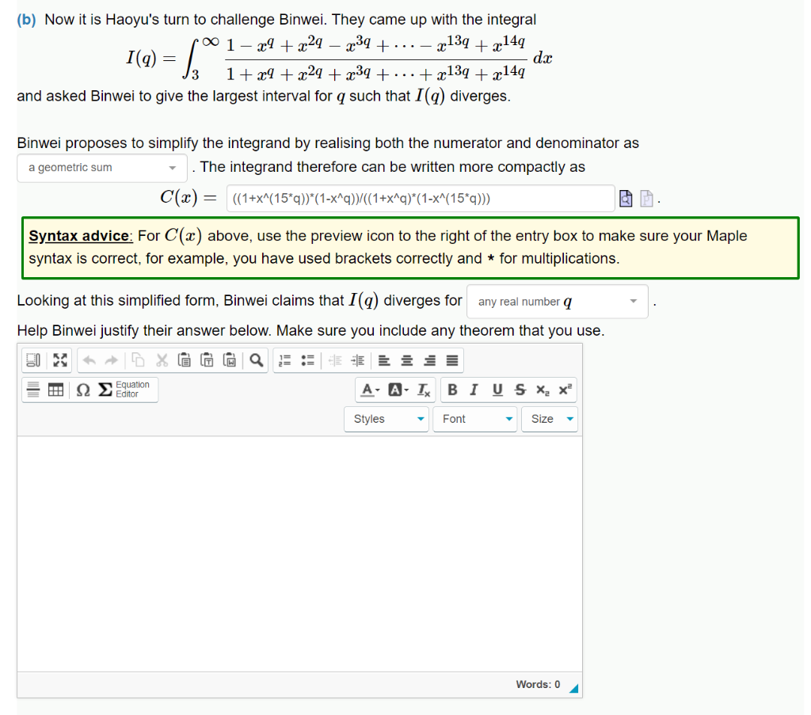Click inside the C(x) answer entry box

click(420, 198)
